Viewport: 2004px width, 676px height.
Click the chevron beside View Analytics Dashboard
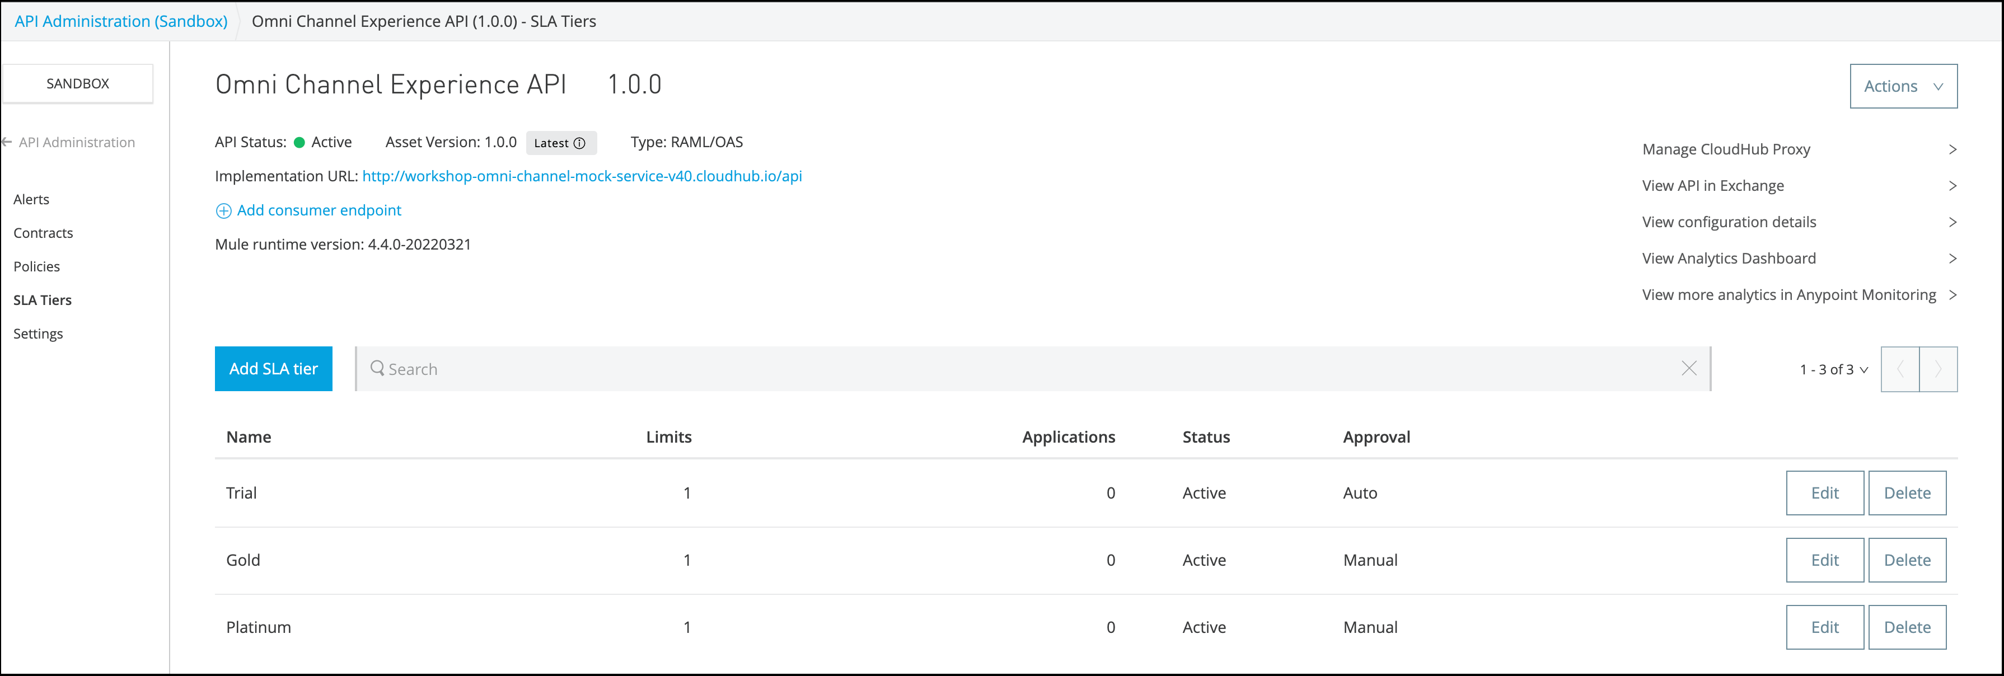pyautogui.click(x=1952, y=259)
